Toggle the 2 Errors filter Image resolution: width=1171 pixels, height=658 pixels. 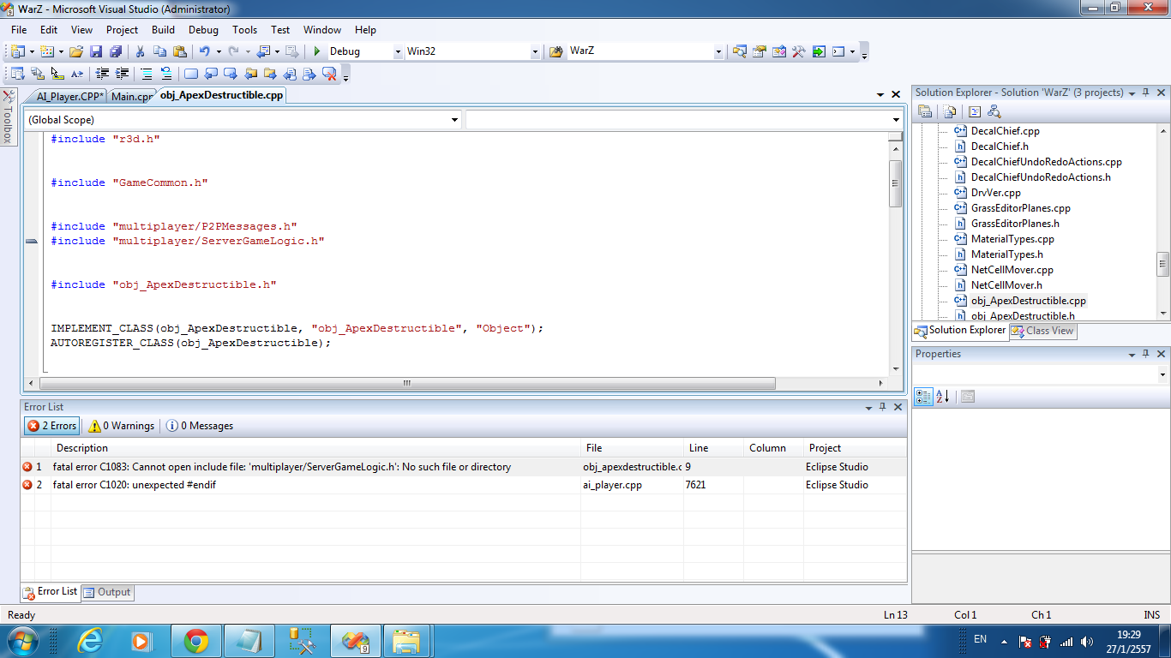[52, 426]
